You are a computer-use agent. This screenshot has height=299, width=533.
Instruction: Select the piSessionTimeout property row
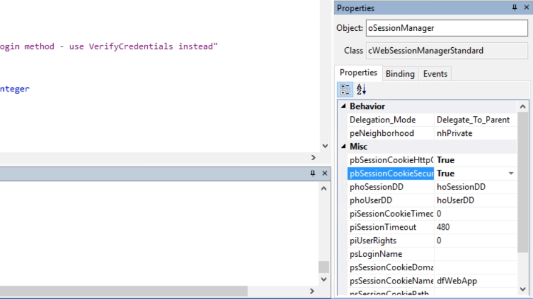pos(383,227)
